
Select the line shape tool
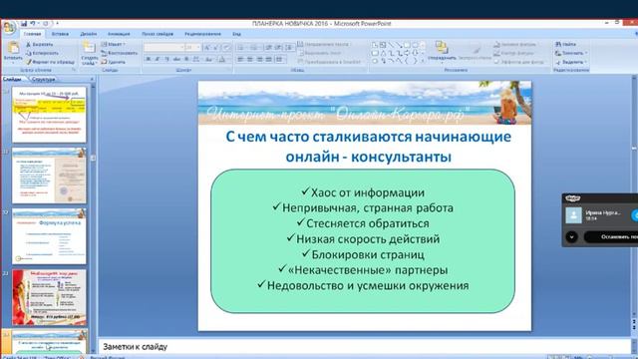(391, 45)
